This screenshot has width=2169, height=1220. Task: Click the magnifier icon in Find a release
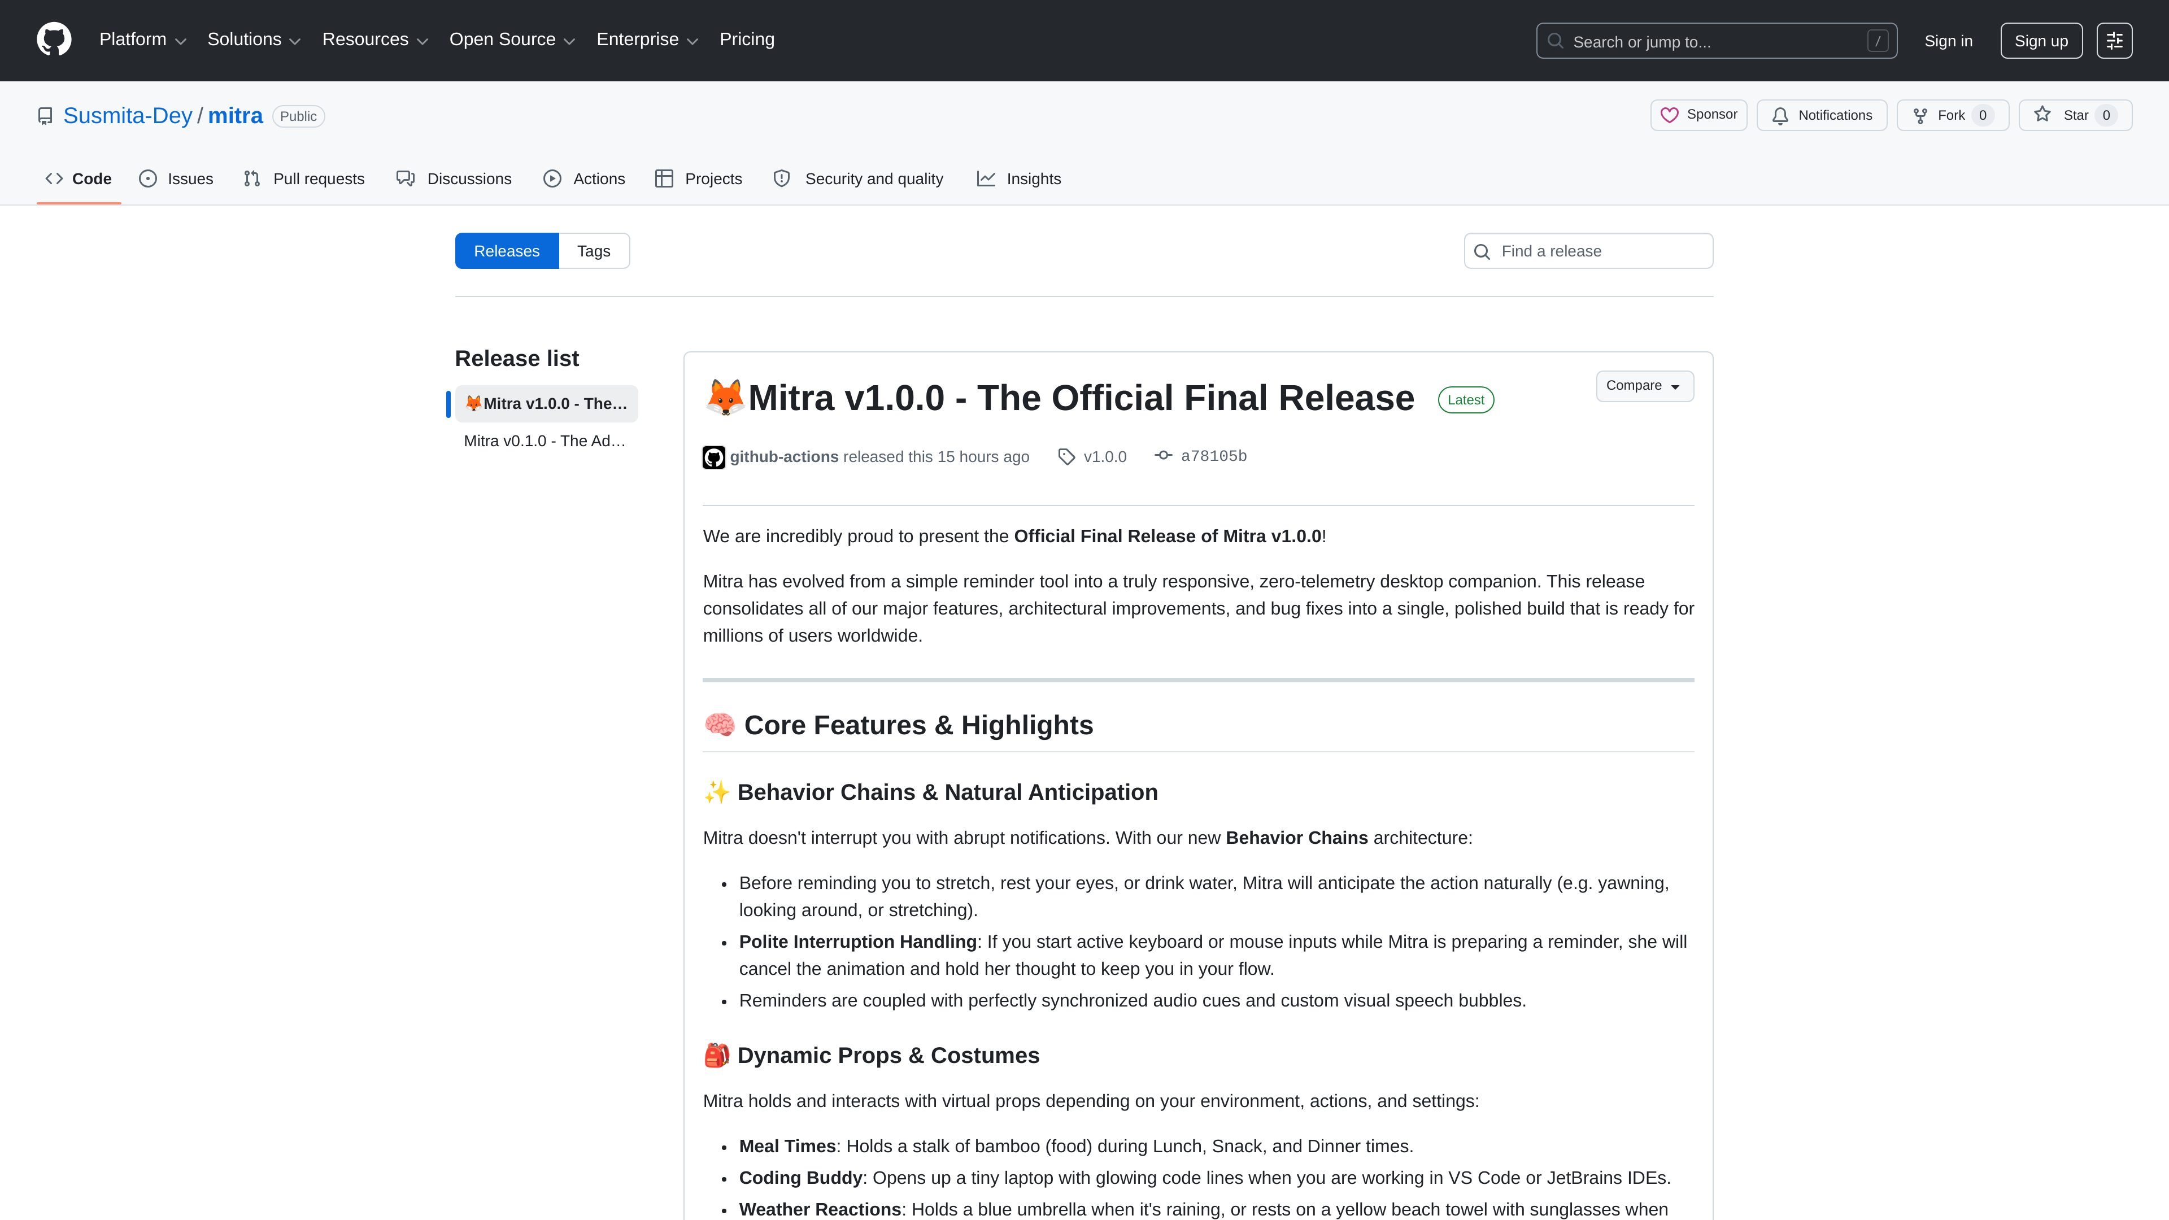click(1482, 252)
